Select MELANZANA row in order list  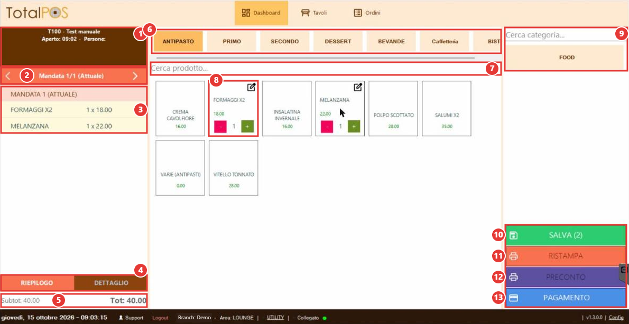tap(74, 126)
